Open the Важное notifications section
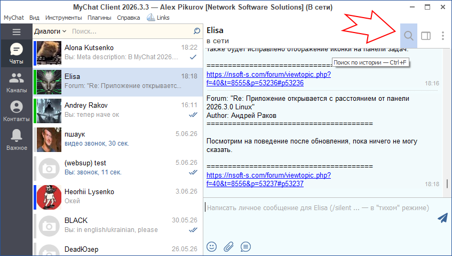Viewport: 452px width, 256px height. [17, 140]
